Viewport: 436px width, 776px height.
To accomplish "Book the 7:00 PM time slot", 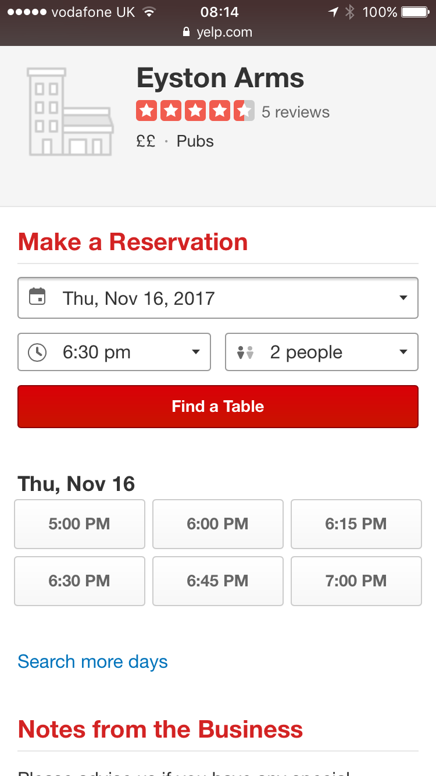I will coord(356,581).
